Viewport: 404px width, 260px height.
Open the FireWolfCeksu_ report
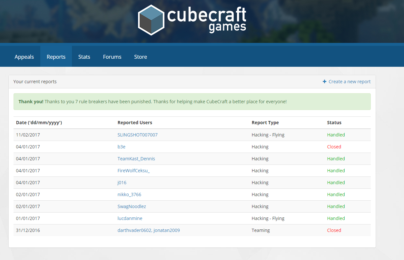pos(134,171)
